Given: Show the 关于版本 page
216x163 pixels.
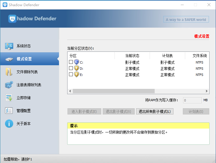Looking at the screenshot, I should click(30, 124).
